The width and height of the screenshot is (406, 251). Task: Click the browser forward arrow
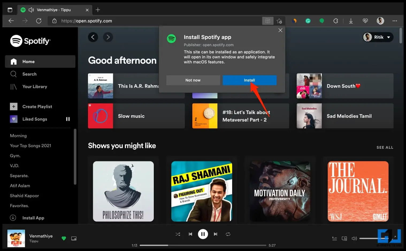pos(25,21)
